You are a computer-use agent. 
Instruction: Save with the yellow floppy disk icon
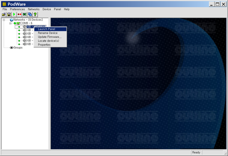tap(9, 14)
